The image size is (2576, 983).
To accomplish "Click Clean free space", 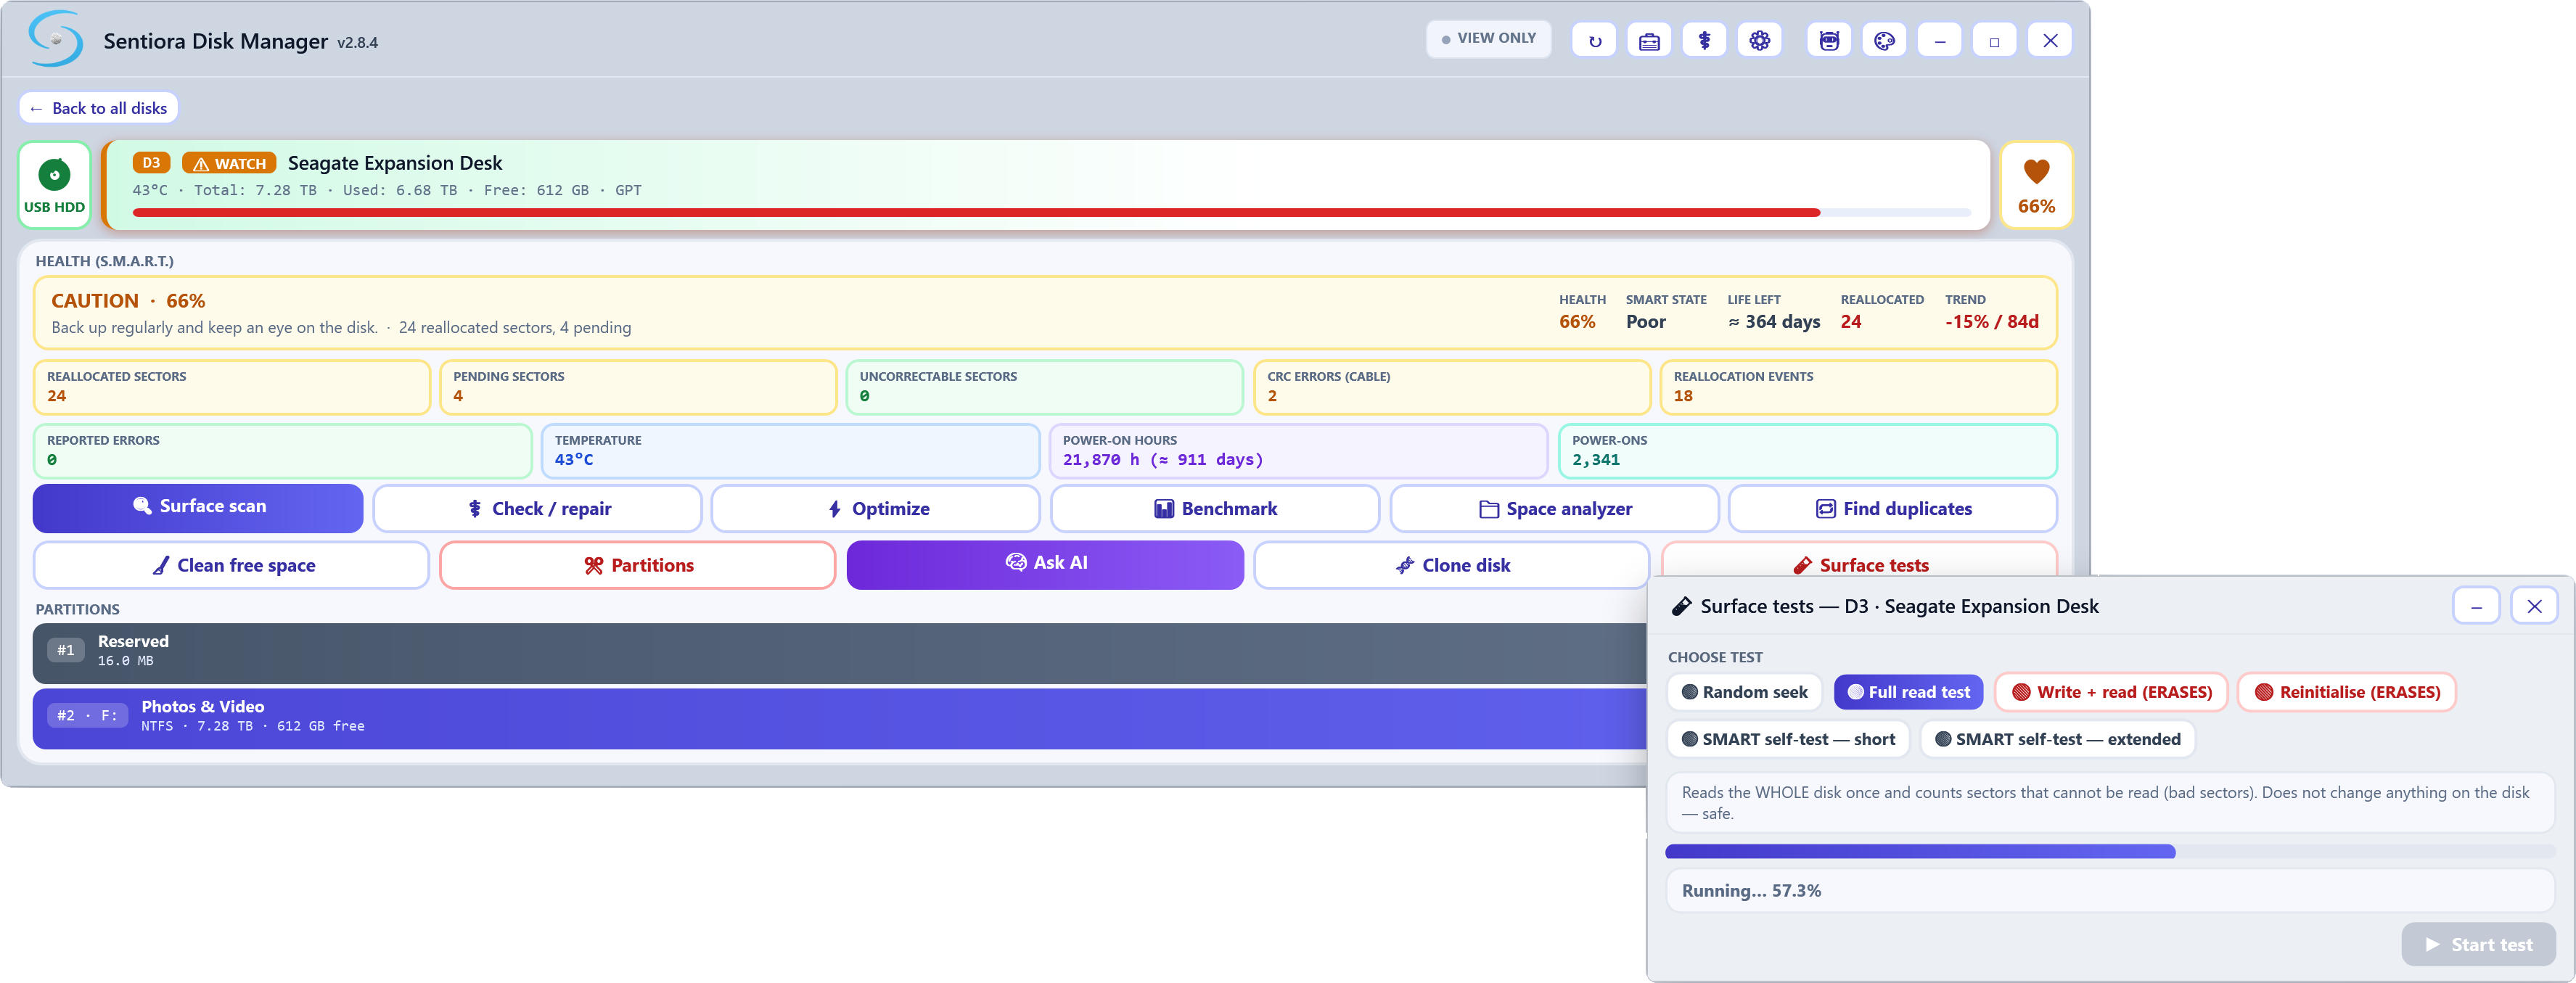I will (x=231, y=565).
